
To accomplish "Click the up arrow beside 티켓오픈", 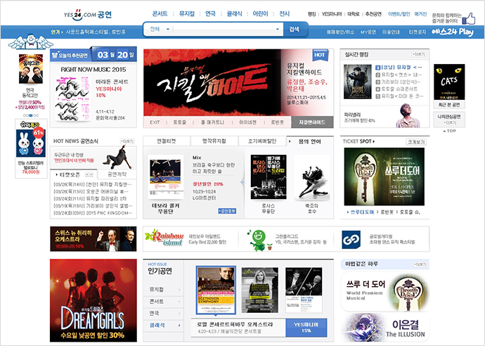I will click(x=87, y=174).
